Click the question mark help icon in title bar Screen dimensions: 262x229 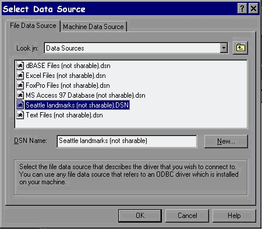tap(242, 9)
